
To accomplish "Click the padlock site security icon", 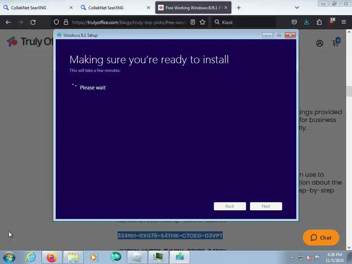I will (66, 22).
